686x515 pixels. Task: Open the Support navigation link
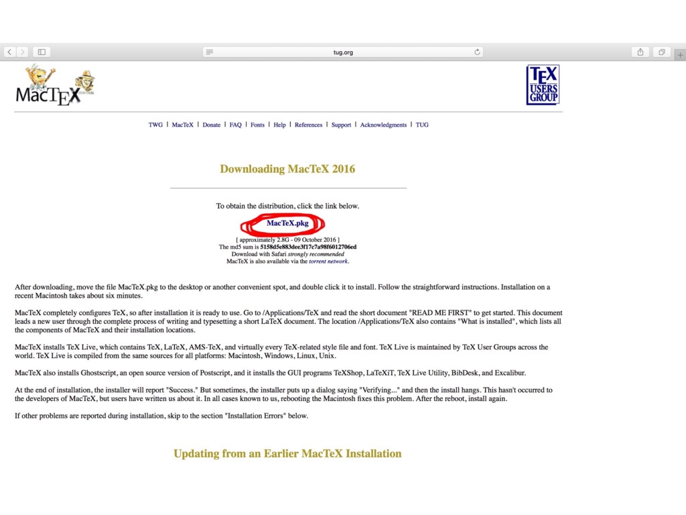pyautogui.click(x=341, y=125)
